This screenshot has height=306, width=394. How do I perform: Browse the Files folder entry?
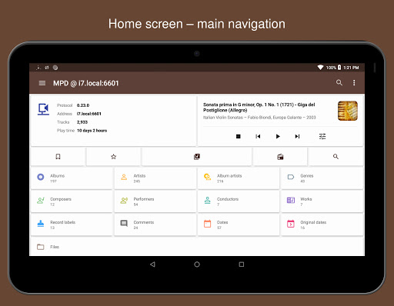coord(197,247)
